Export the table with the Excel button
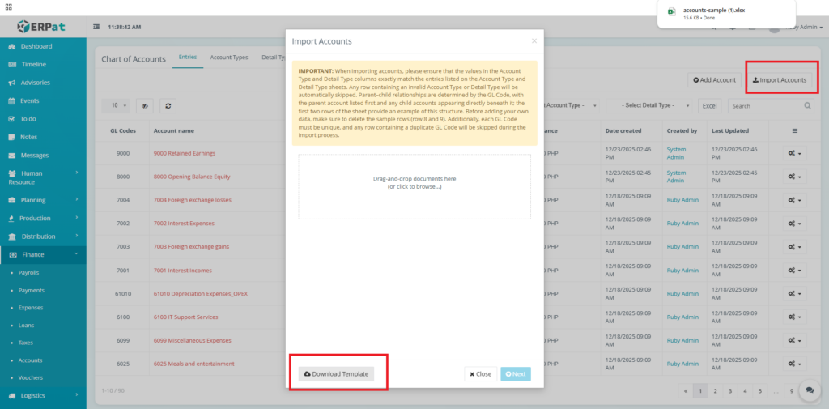 pos(709,106)
